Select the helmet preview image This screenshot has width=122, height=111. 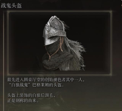pyautogui.click(x=60, y=43)
